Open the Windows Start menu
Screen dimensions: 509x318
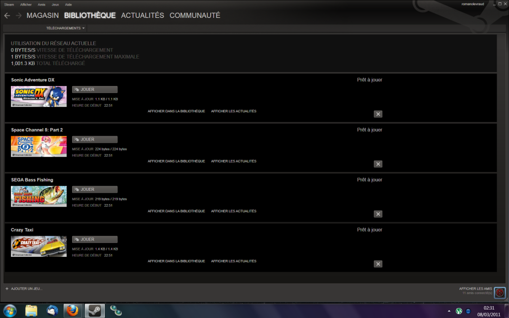pos(10,311)
